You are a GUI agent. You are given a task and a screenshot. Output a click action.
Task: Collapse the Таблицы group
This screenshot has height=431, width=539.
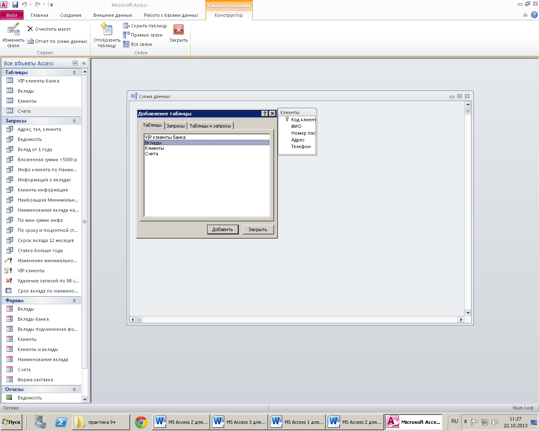pos(74,72)
